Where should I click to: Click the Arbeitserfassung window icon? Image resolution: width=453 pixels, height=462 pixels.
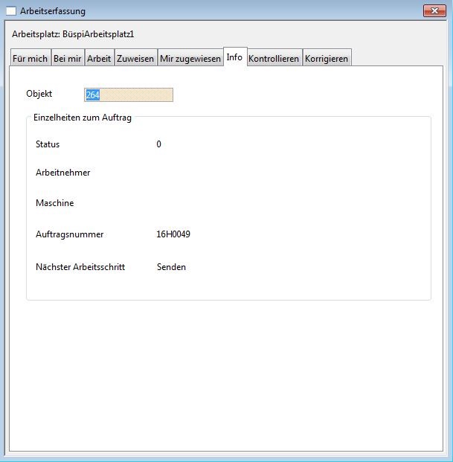pos(11,11)
